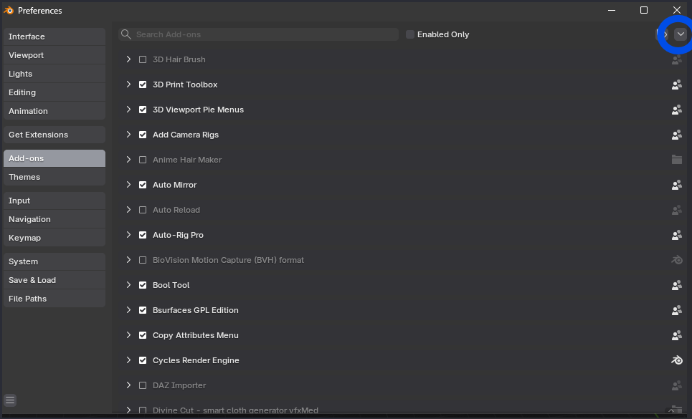Open the Get Extensions section
The height and width of the screenshot is (419, 692).
(54, 135)
